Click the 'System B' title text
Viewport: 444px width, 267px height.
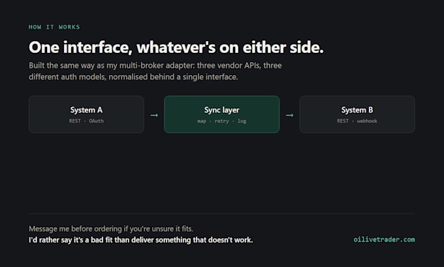click(x=357, y=110)
